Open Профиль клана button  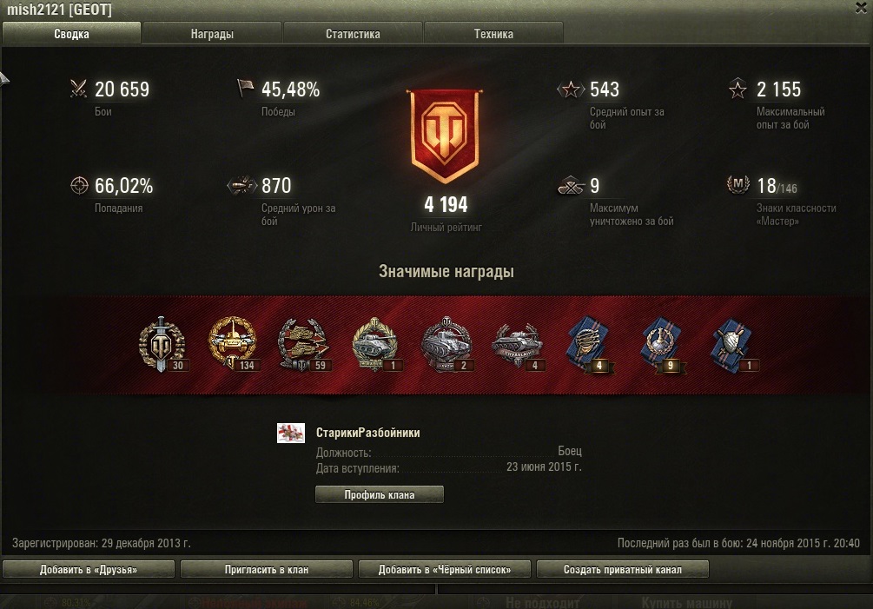[379, 494]
